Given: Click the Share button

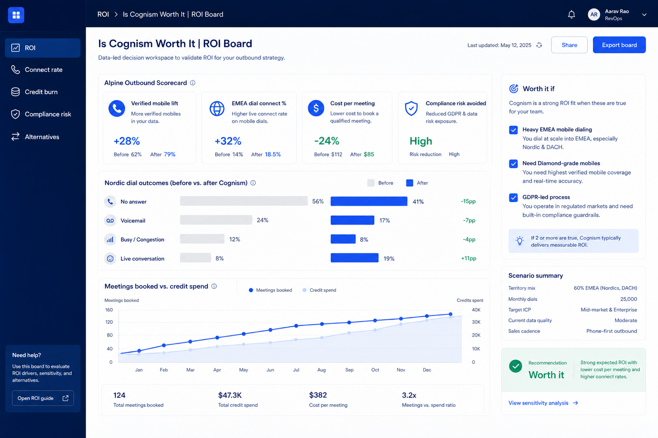Looking at the screenshot, I should (569, 45).
